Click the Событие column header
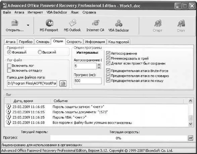Viewport: 197px width, 154px height. coord(117,101)
